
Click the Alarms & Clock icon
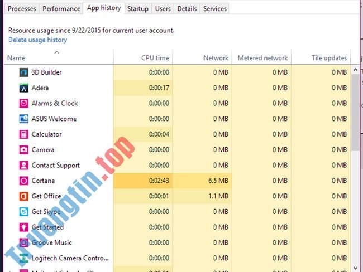[x=23, y=103]
